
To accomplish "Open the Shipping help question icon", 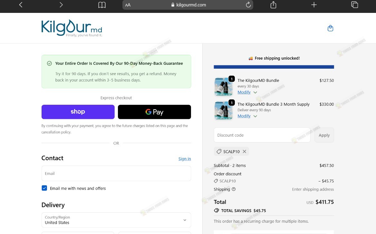I will point(234,189).
